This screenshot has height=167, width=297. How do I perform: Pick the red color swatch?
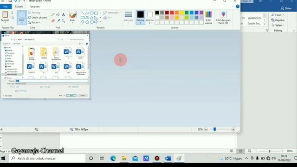pyautogui.click(x=172, y=13)
